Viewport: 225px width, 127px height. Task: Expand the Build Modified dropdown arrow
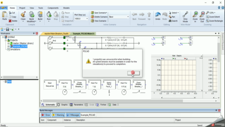coord(36,22)
